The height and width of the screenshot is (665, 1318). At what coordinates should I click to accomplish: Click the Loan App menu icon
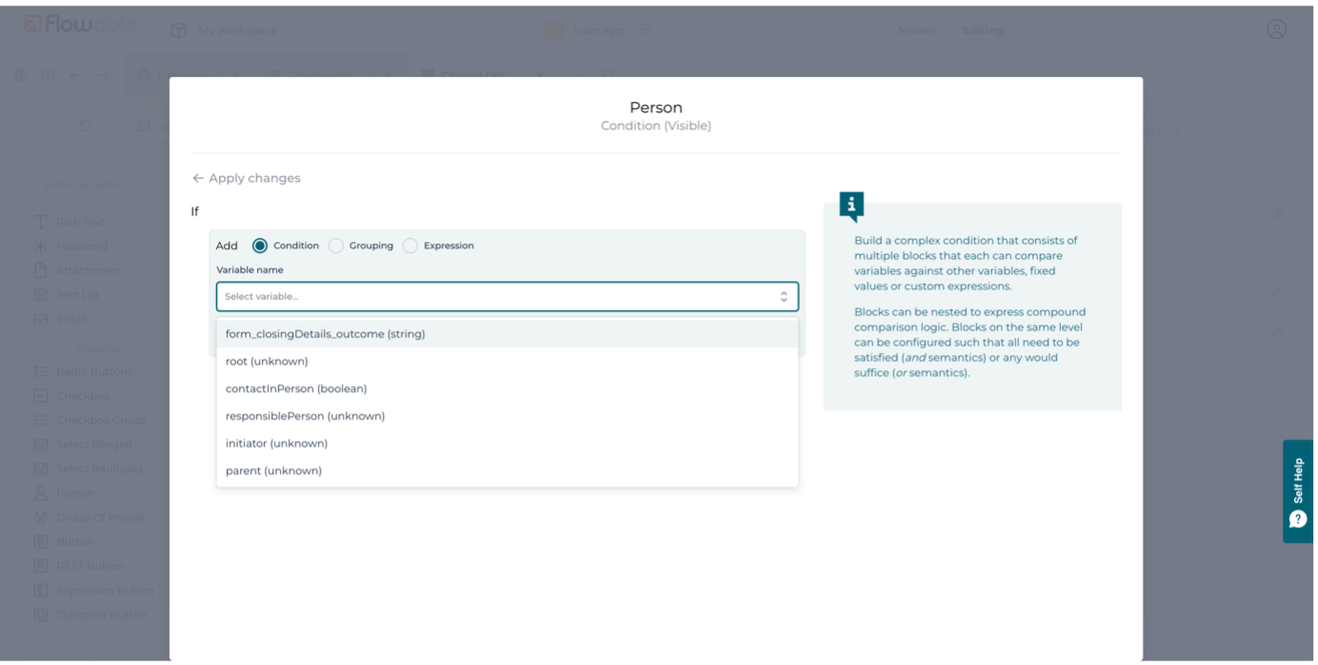(647, 30)
